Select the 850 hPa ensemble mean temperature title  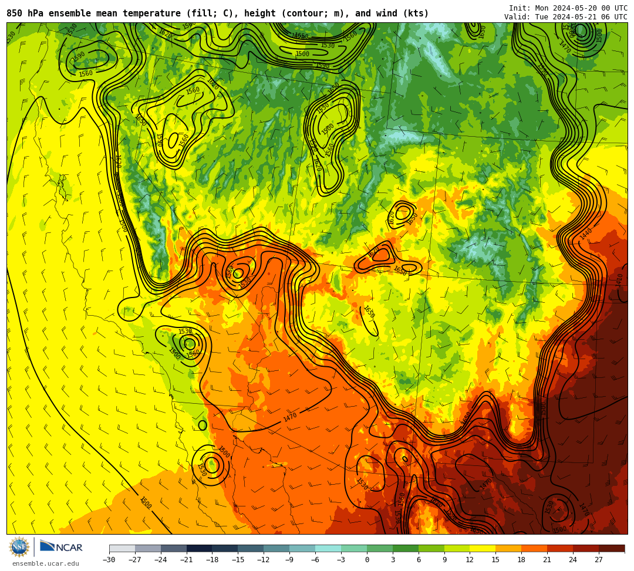click(x=218, y=13)
